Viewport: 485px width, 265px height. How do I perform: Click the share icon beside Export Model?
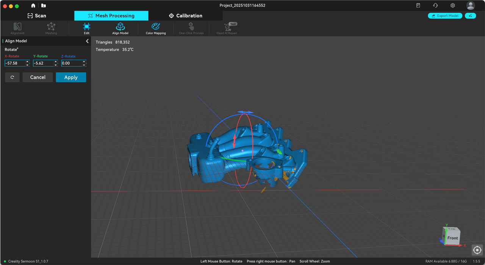(x=471, y=15)
